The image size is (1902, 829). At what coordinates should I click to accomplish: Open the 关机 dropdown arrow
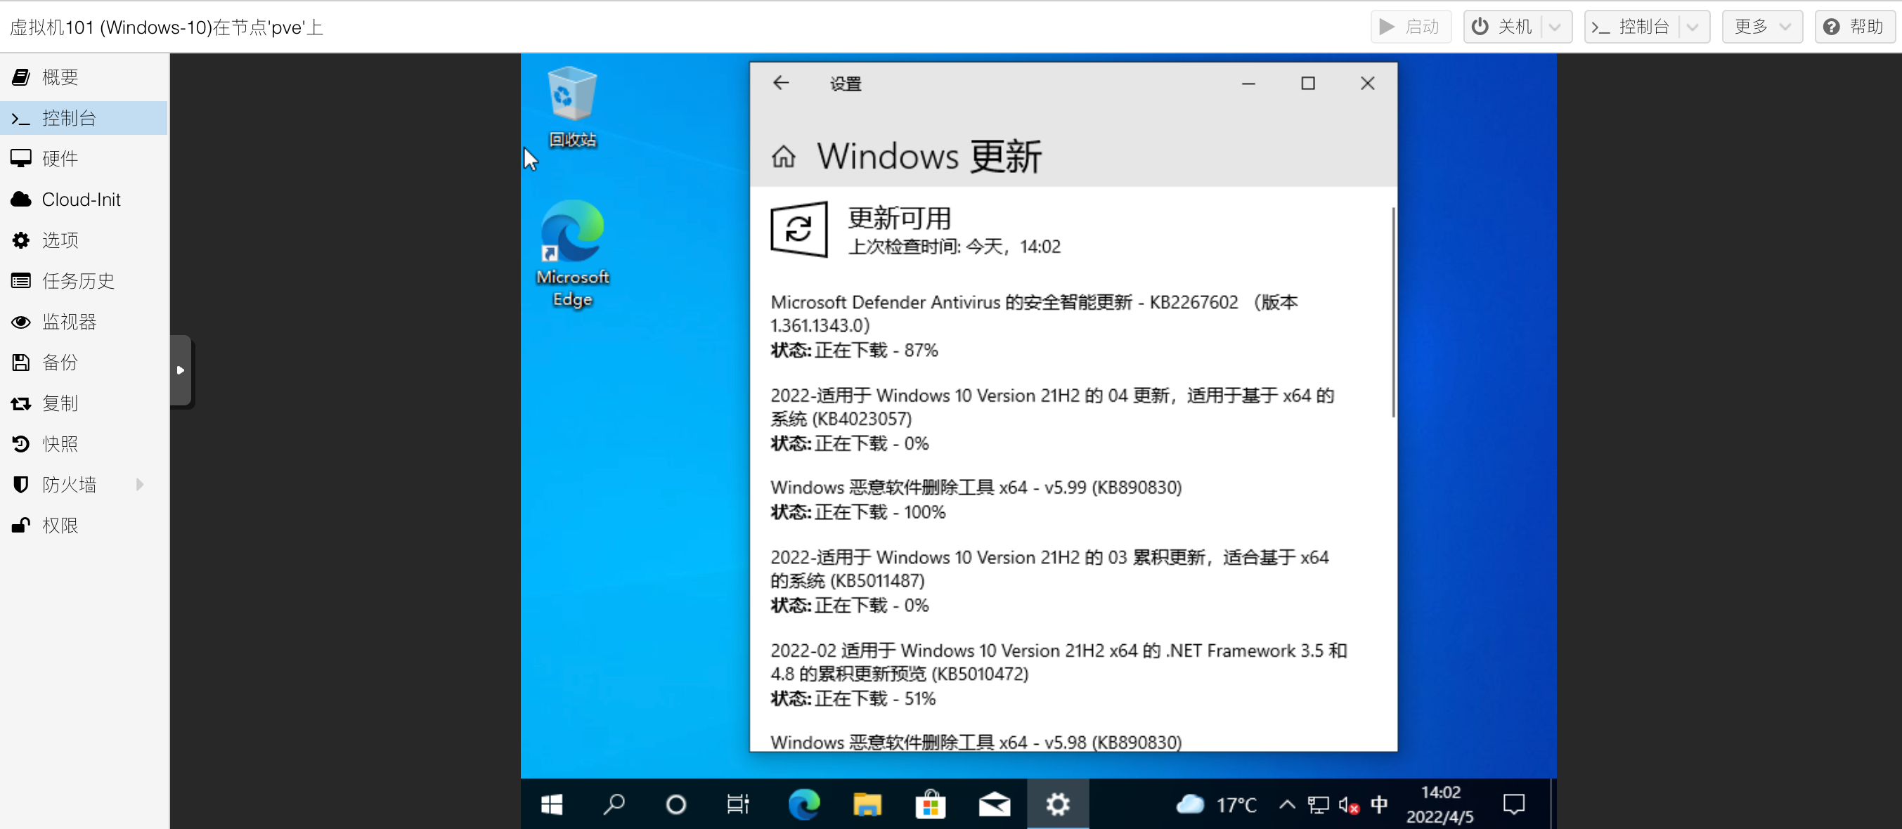click(1555, 27)
